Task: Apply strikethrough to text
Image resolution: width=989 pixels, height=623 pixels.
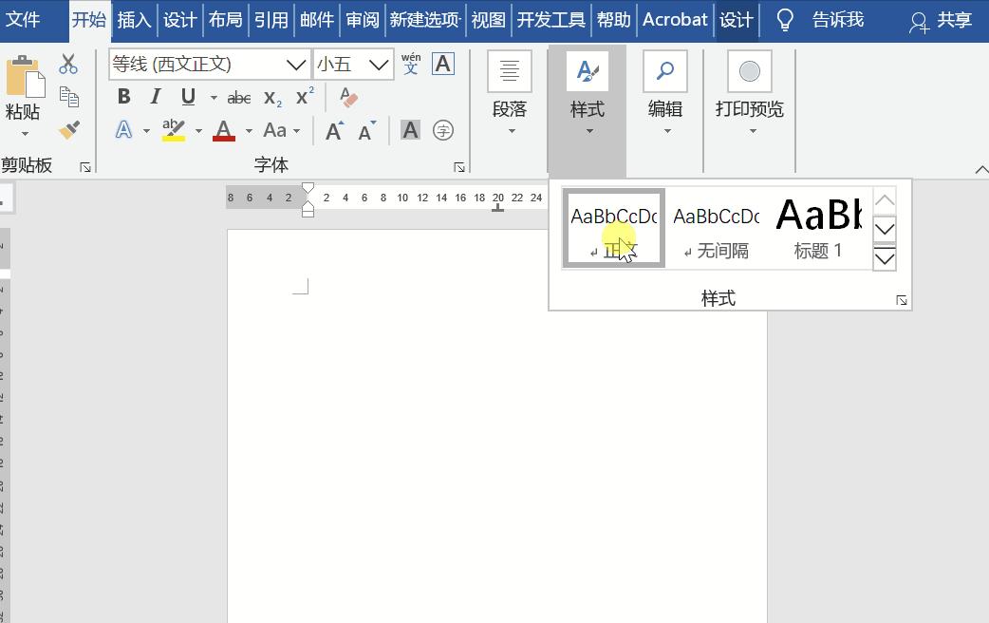Action: [x=239, y=96]
